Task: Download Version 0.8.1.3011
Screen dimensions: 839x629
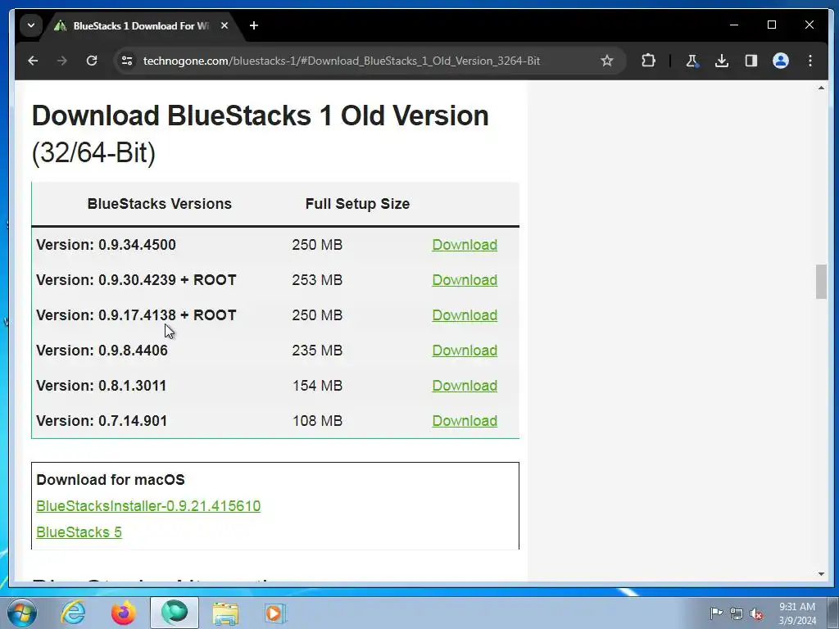Action: [x=465, y=387]
